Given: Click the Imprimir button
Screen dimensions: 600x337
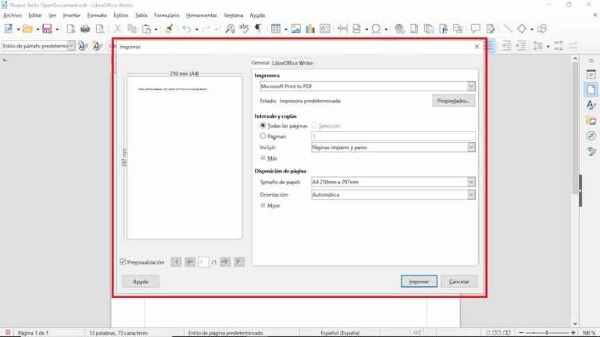Looking at the screenshot, I should coord(419,282).
